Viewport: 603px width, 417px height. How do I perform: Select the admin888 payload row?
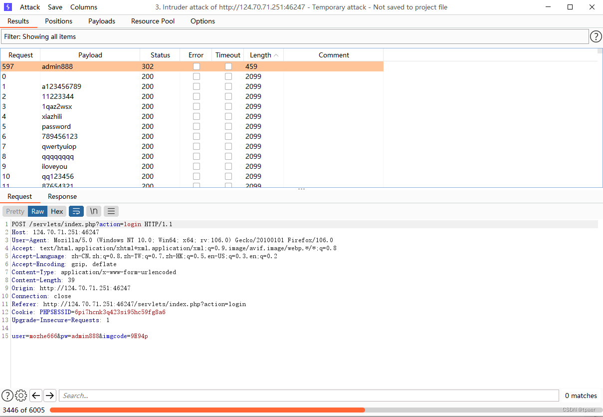[x=192, y=66]
